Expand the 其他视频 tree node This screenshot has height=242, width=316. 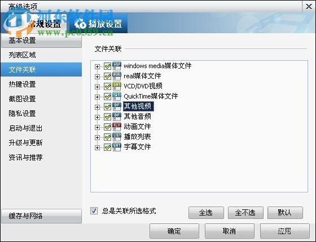click(x=97, y=107)
